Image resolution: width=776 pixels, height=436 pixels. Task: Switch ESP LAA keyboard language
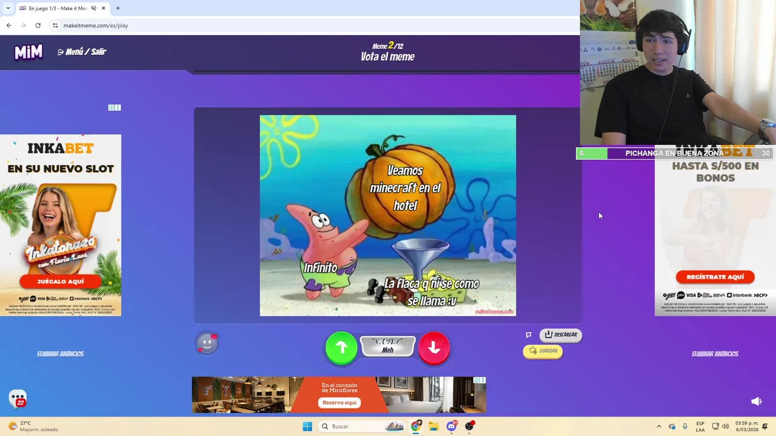(x=700, y=426)
